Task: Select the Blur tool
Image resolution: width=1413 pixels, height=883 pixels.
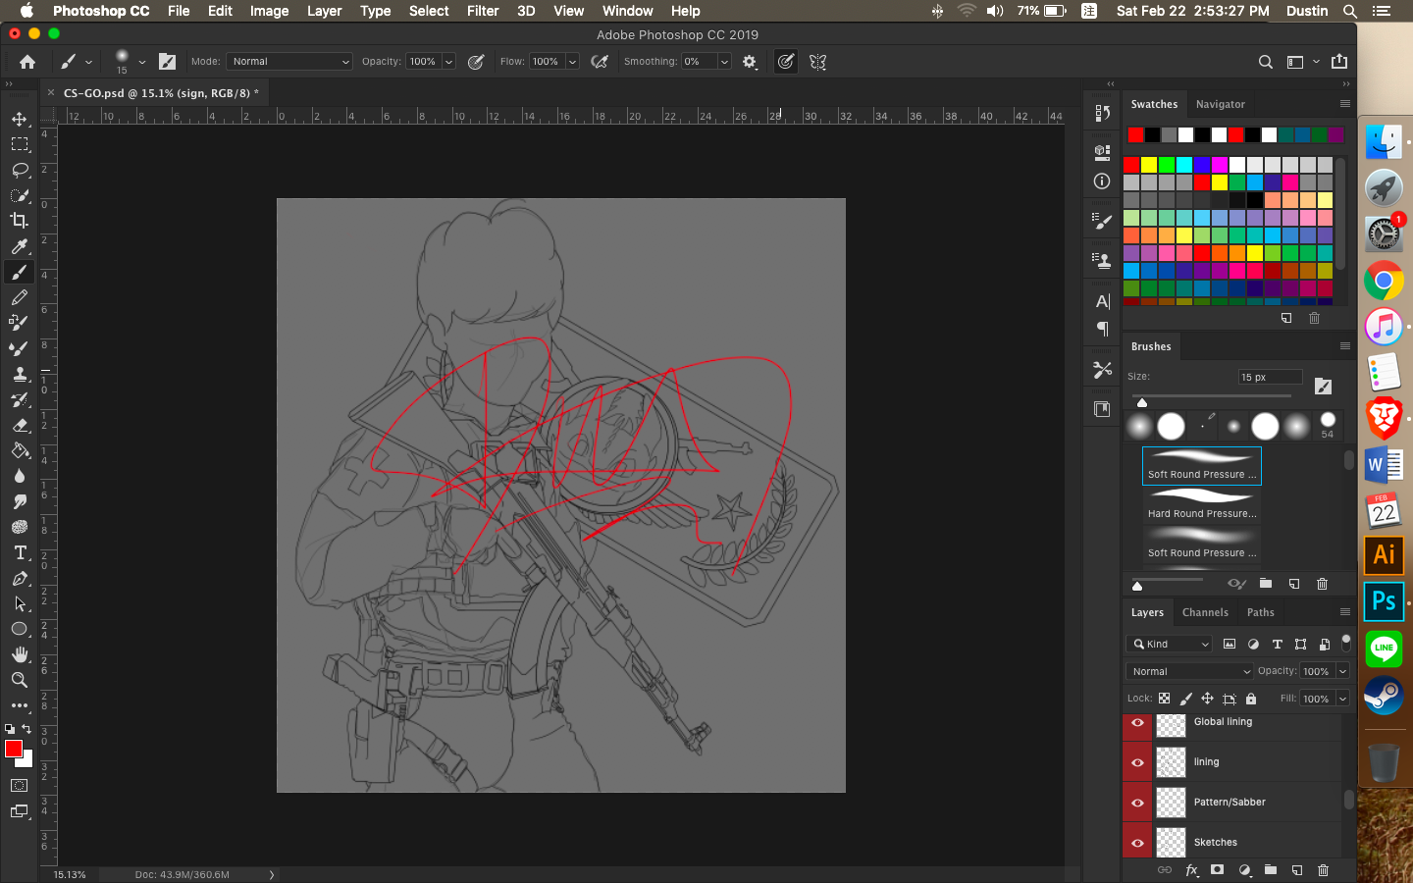Action: [20, 476]
